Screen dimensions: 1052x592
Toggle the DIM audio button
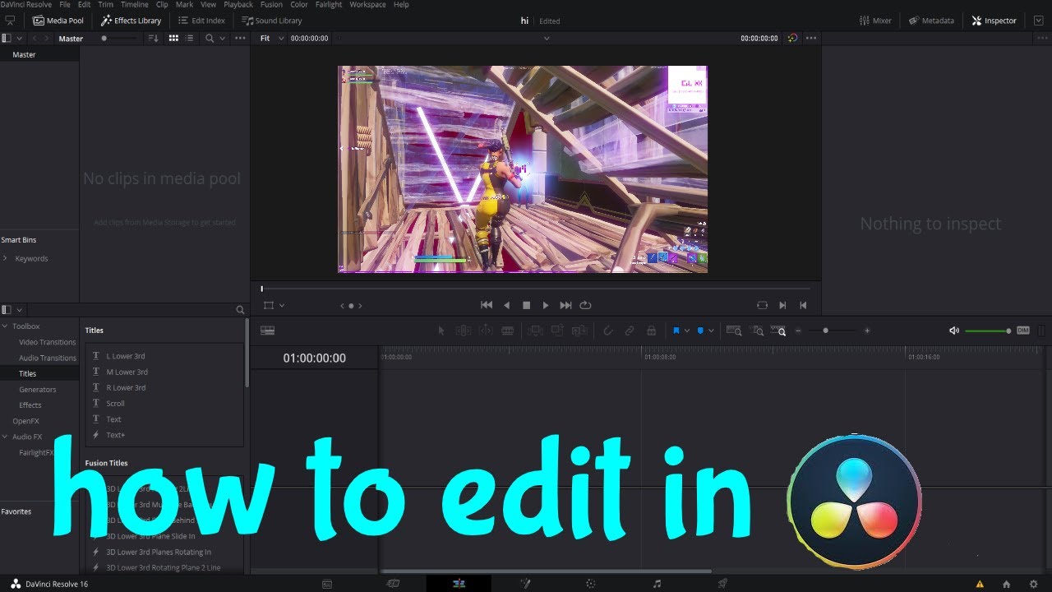(x=1022, y=331)
